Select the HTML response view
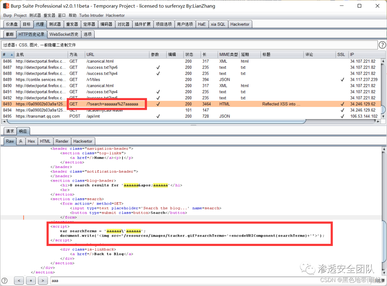Viewport: 387px width, 286px height. click(45, 141)
